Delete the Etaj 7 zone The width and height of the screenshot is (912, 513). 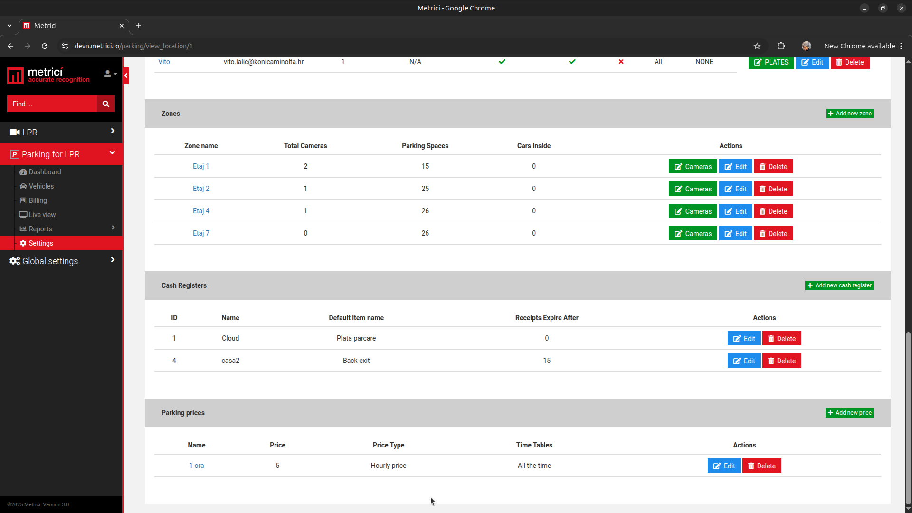point(773,234)
